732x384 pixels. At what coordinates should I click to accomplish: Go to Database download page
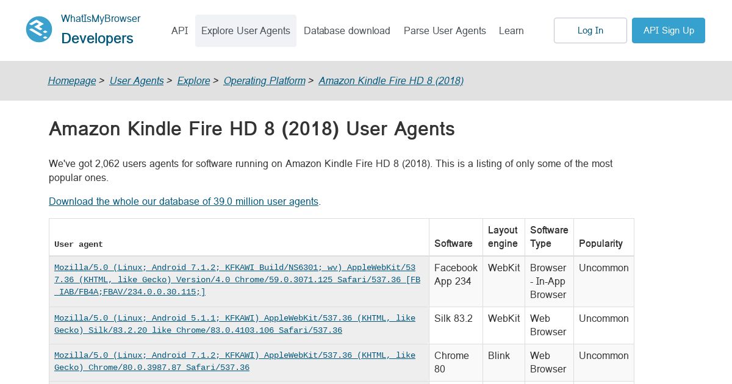tap(347, 30)
